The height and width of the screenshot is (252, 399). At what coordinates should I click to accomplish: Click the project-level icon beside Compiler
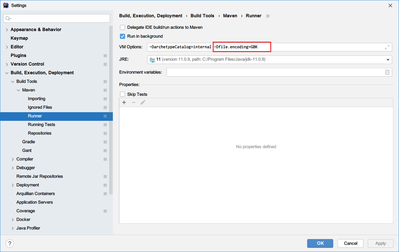coord(105,159)
